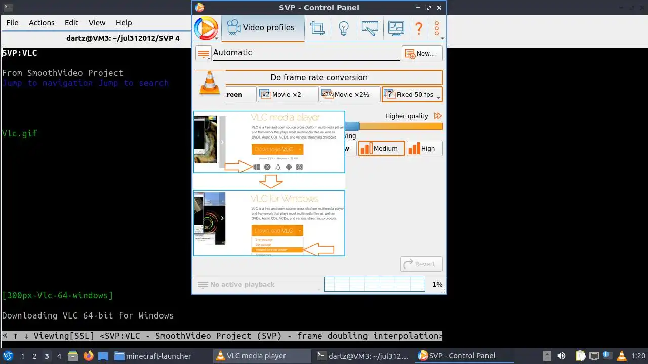This screenshot has height=364, width=648.
Task: Open SVP help question mark icon
Action: [x=419, y=28]
